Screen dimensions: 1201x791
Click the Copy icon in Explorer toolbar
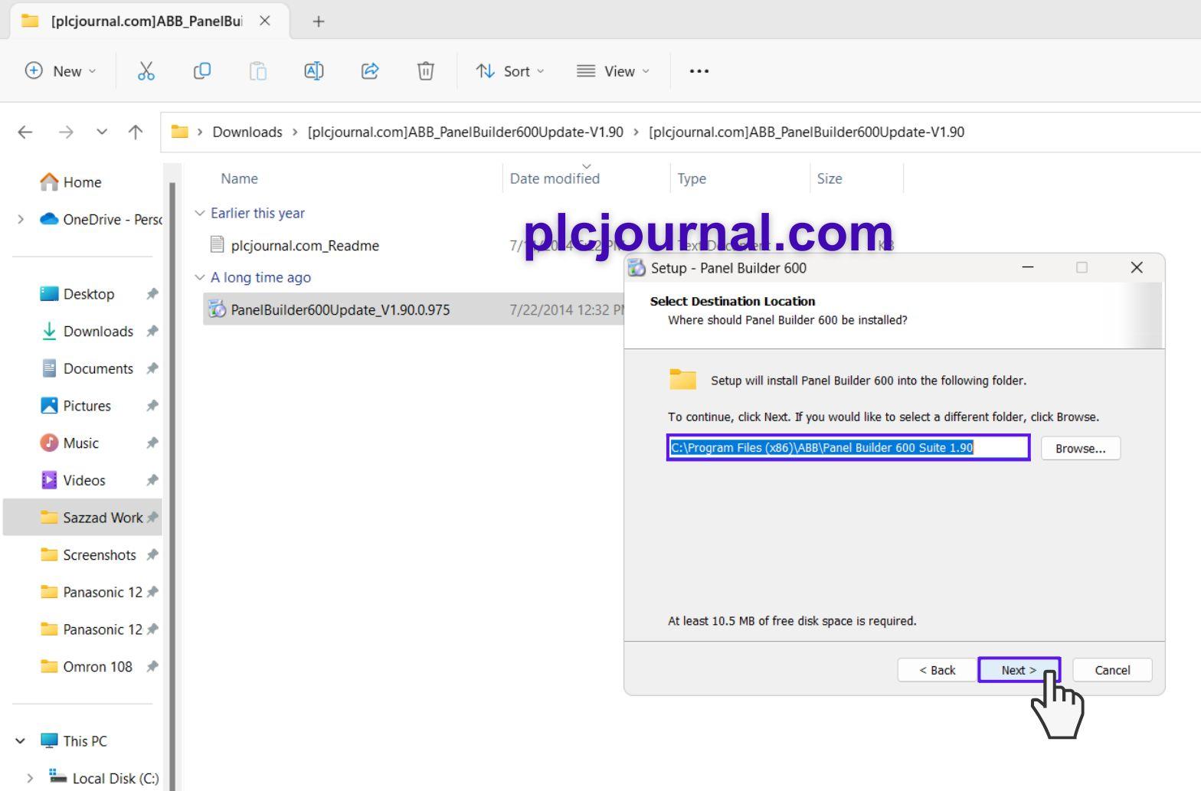[201, 71]
